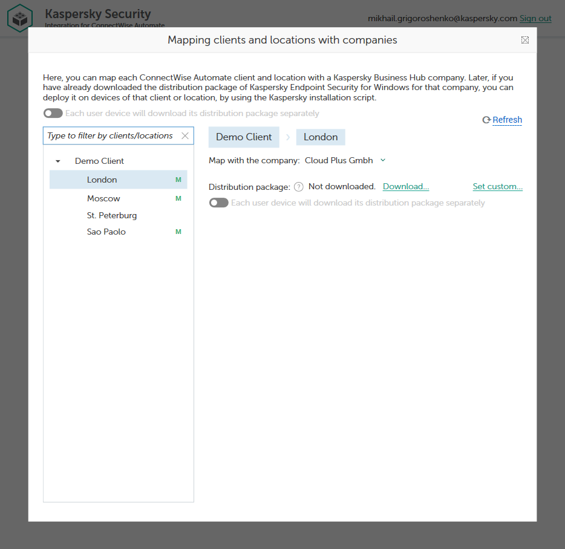Click the Kaspersky Security hexagon logo
This screenshot has height=549, width=565.
click(20, 18)
